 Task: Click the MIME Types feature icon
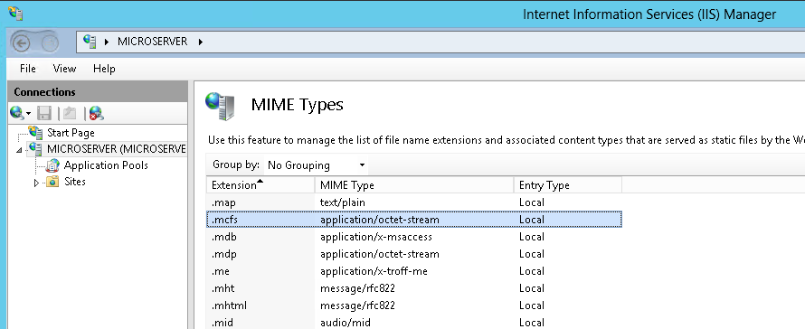click(221, 106)
